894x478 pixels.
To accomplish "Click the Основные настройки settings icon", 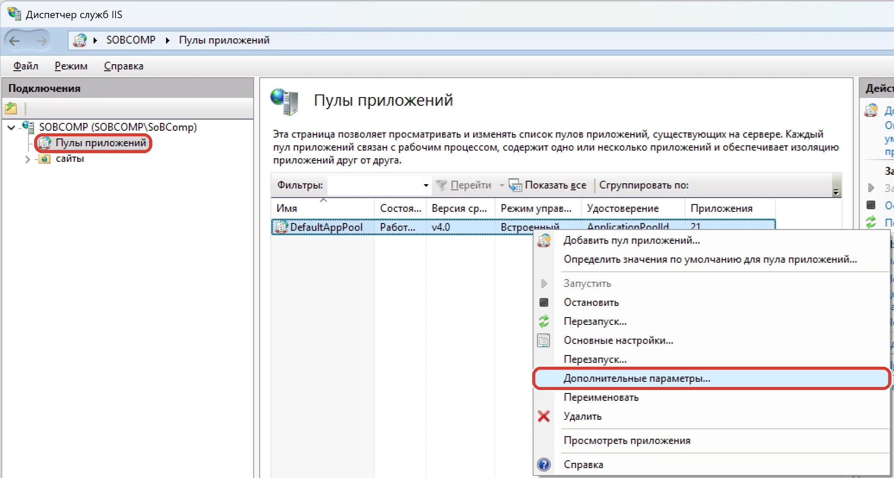I will tap(544, 340).
